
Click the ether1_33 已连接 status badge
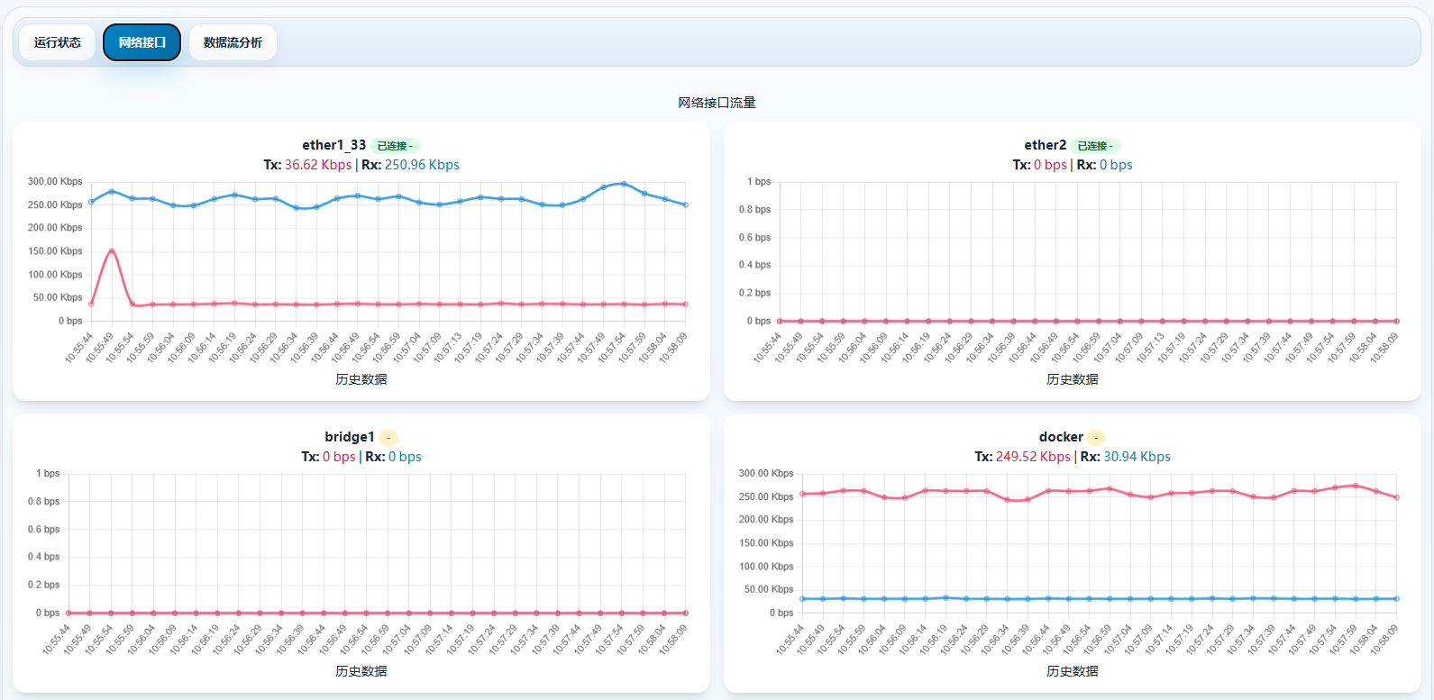(395, 146)
